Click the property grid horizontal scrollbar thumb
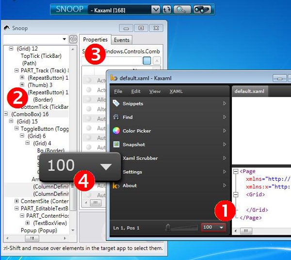The image size is (291, 260). tap(96, 203)
